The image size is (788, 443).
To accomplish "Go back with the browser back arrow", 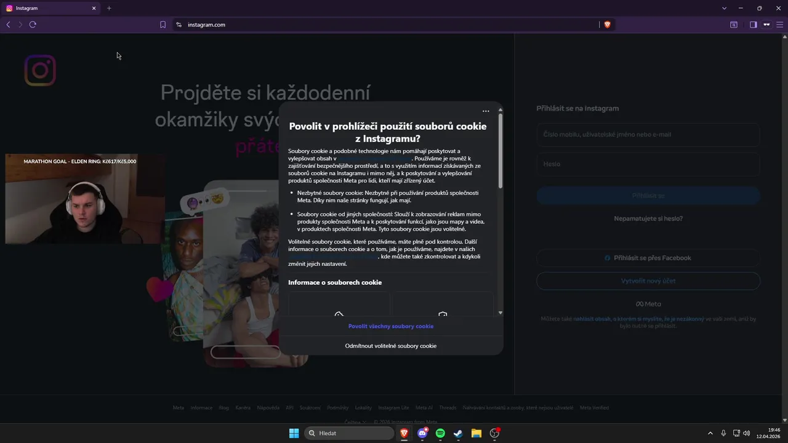I will [x=8, y=25].
